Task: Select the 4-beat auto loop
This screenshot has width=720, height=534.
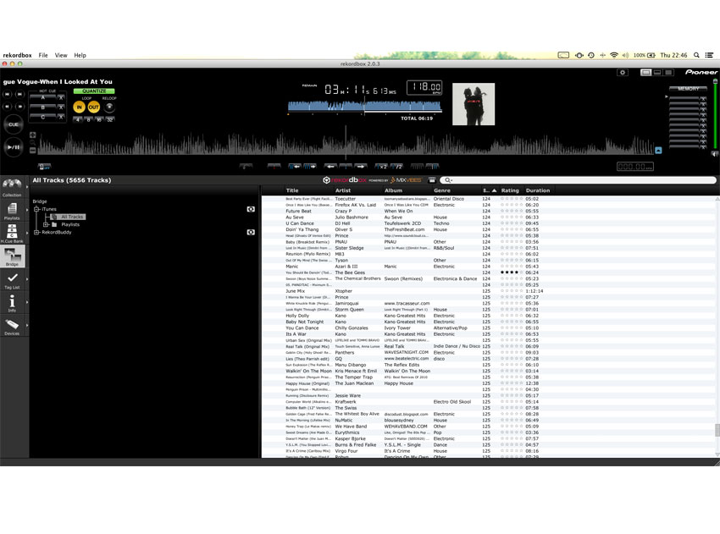Action: (78, 119)
